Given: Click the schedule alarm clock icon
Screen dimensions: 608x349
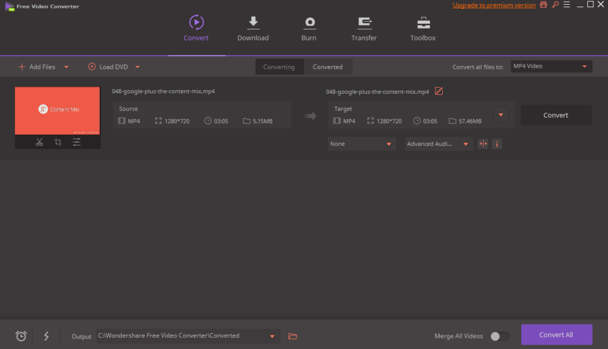Looking at the screenshot, I should (21, 336).
